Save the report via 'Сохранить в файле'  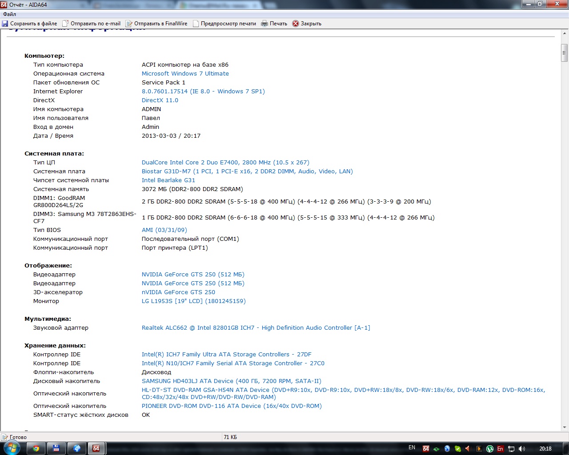[x=29, y=24]
